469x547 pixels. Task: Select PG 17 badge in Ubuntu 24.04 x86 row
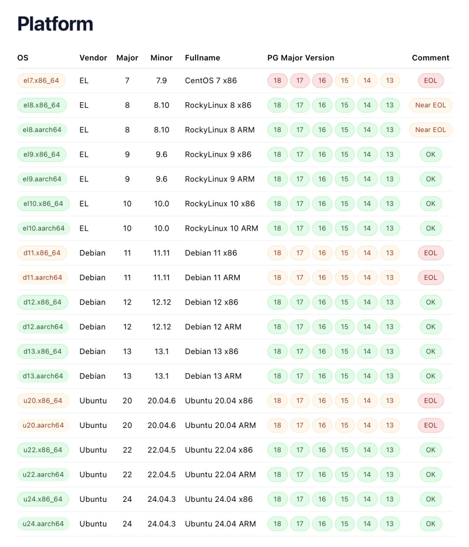point(300,499)
